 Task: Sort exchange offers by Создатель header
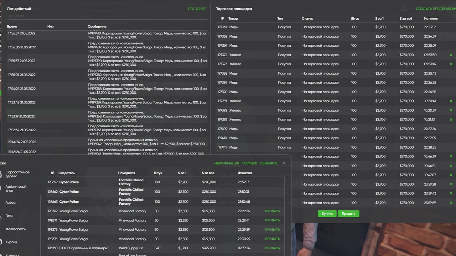coord(67,173)
